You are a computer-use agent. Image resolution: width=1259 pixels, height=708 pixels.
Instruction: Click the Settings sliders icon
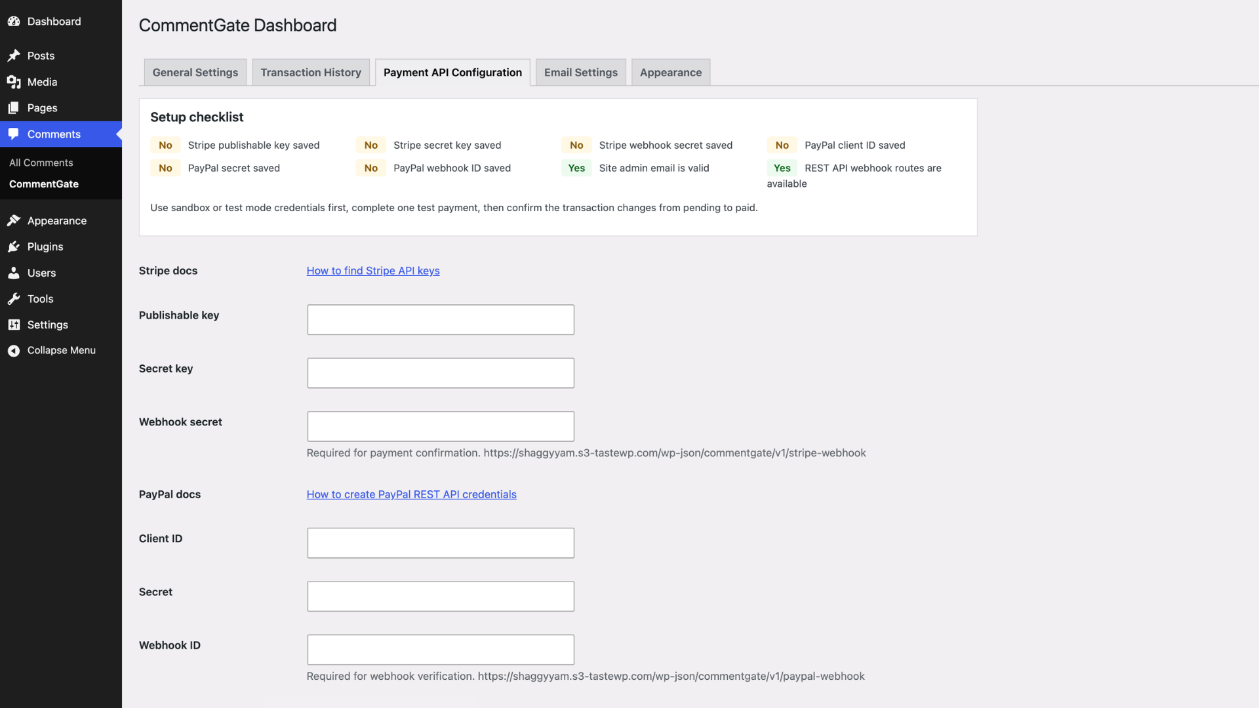[x=14, y=325]
